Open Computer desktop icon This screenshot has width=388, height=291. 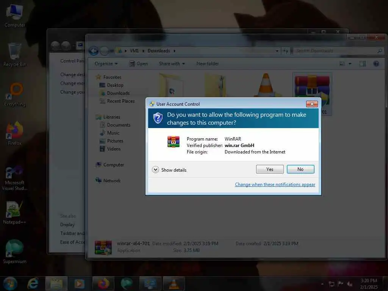15,16
